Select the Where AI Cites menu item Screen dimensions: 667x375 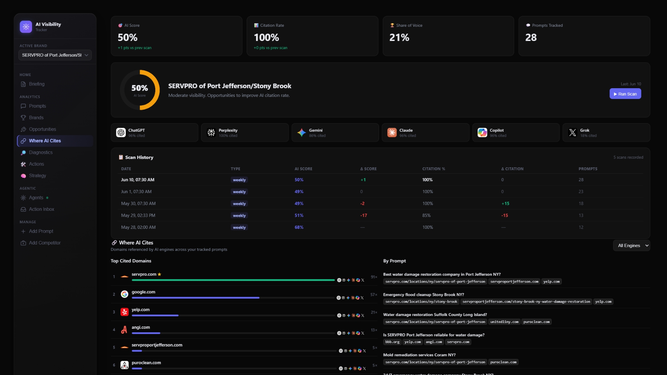(x=55, y=141)
